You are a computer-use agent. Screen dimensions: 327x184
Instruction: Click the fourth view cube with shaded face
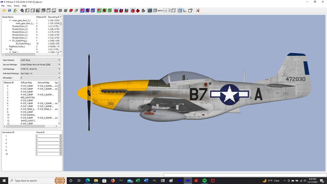click(43, 10)
